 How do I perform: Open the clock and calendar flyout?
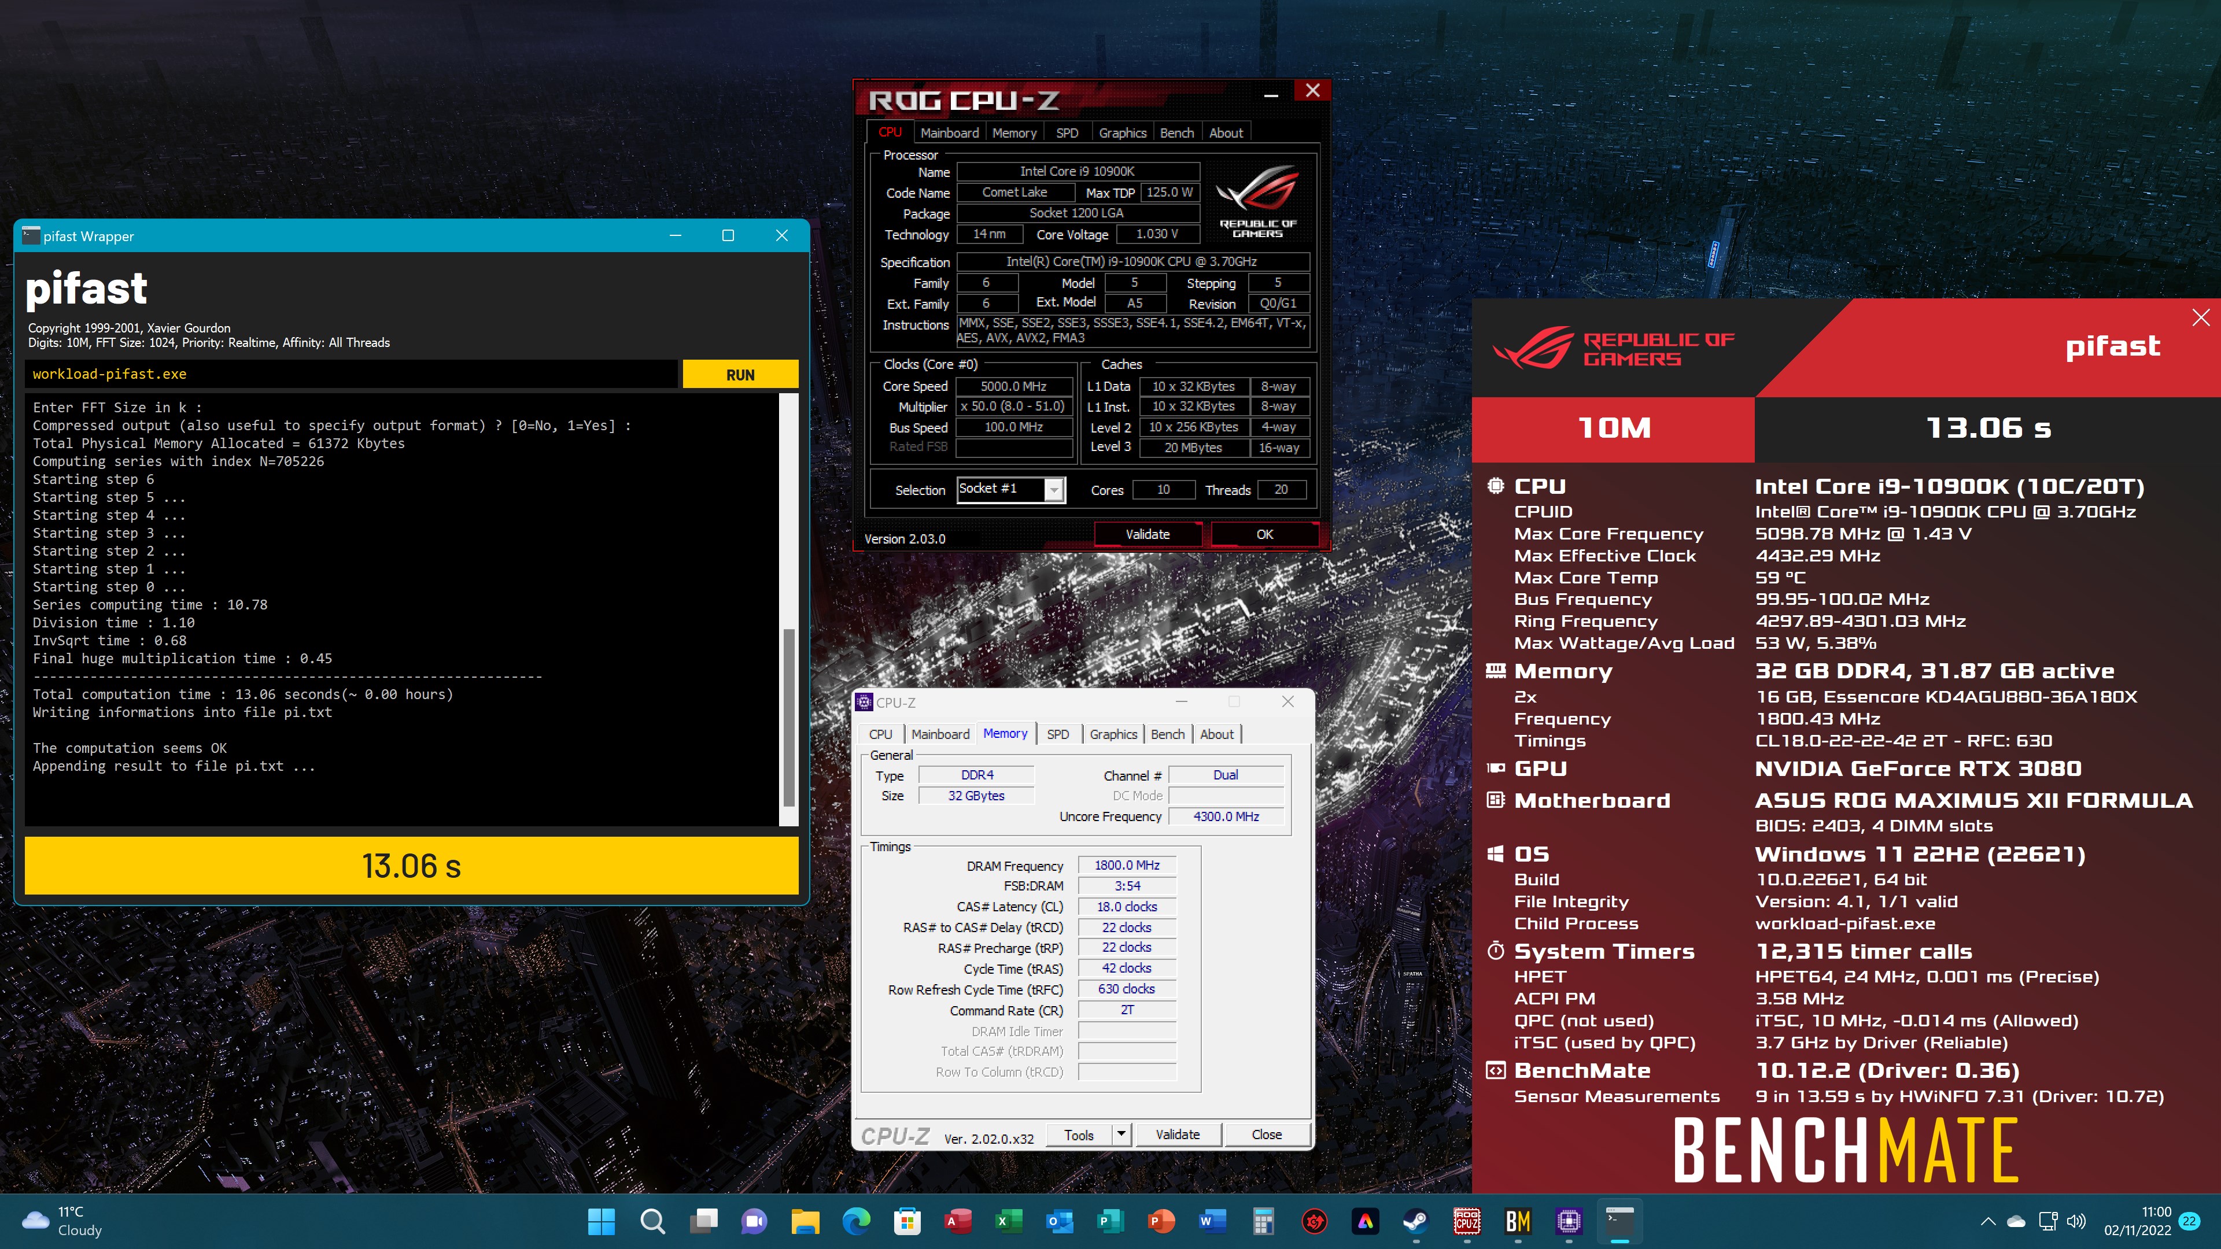point(2137,1221)
